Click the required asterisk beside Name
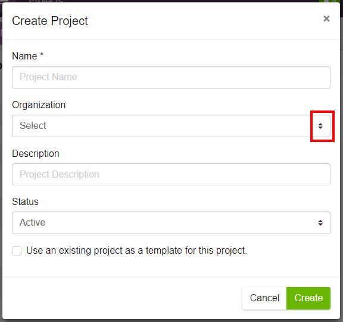The height and width of the screenshot is (322, 343). pyautogui.click(x=42, y=54)
